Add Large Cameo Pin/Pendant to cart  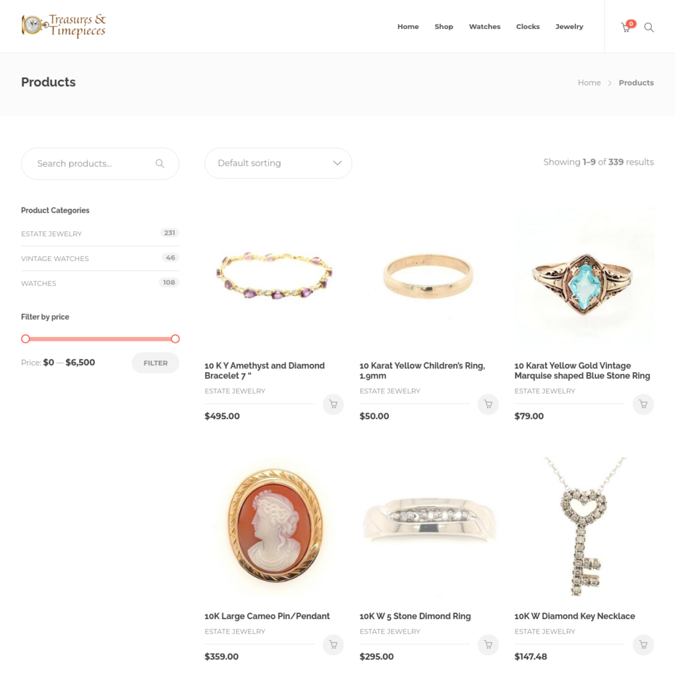click(x=333, y=645)
